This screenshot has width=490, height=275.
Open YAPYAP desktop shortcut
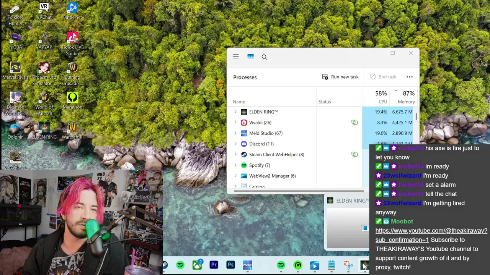44,41
